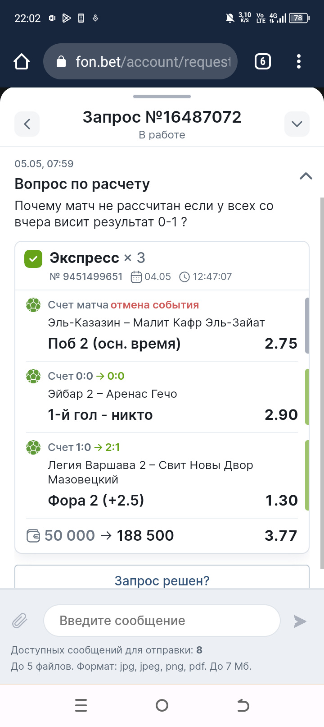This screenshot has height=727, width=324.
Task: Tap the football icon beside Эль-Казазин match
Action: pyautogui.click(x=33, y=305)
